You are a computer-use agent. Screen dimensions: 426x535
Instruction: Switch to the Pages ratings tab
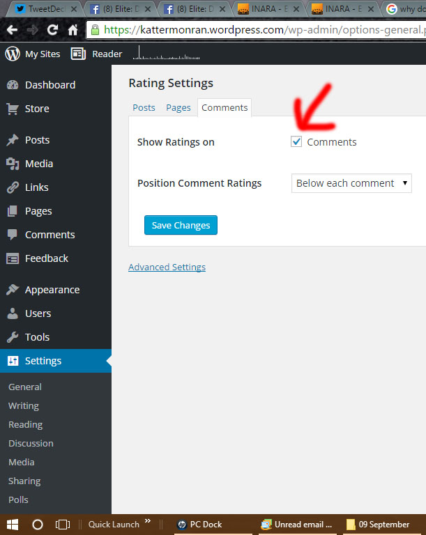(178, 107)
